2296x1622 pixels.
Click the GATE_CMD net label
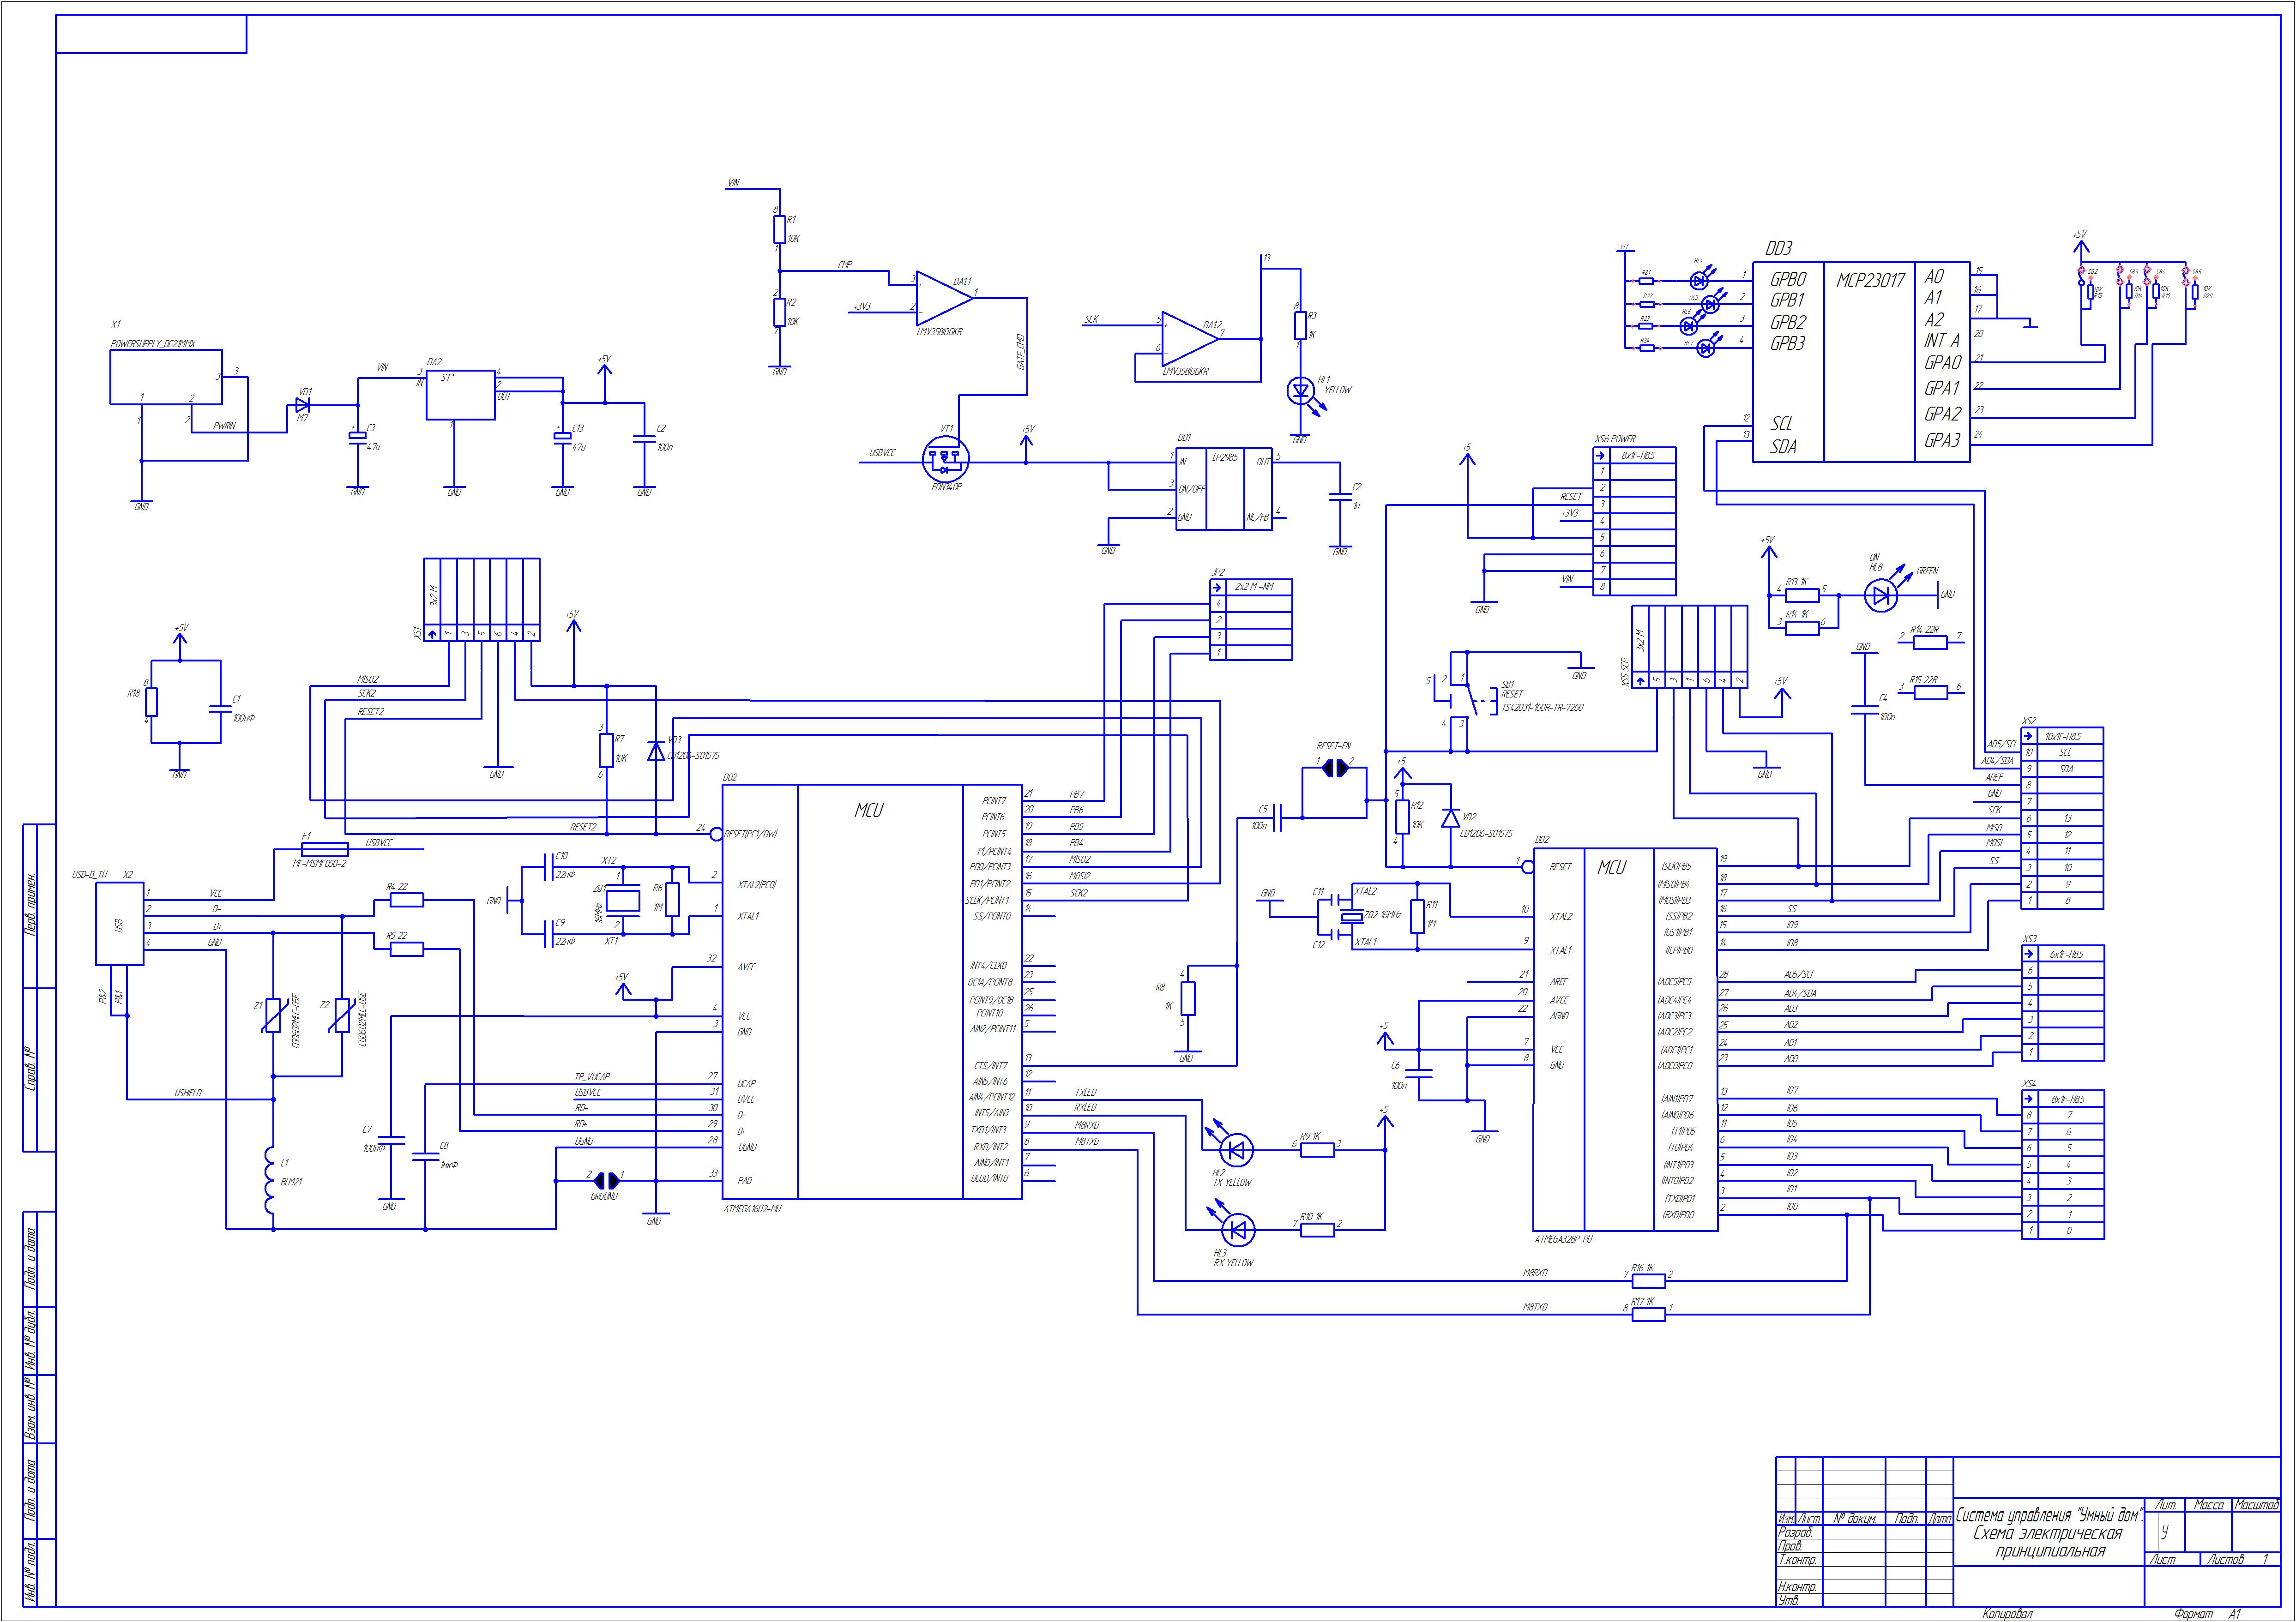click(1020, 352)
